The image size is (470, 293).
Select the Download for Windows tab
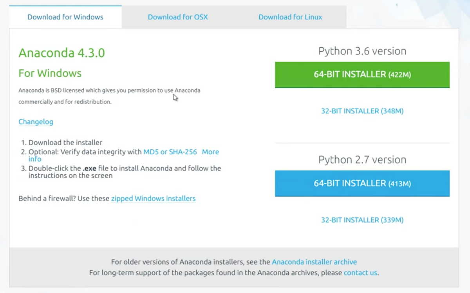65,17
